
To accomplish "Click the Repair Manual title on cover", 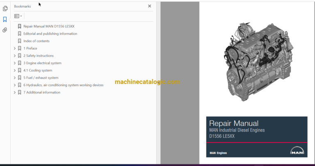I will pos(234,123).
